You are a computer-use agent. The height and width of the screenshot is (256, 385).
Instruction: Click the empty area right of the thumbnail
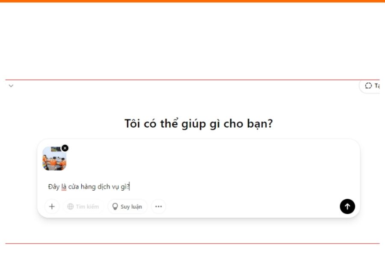coord(211,158)
